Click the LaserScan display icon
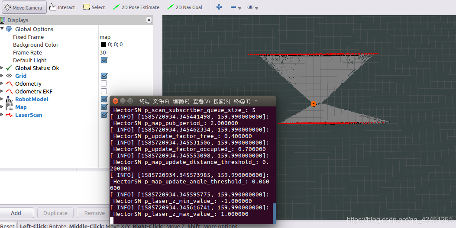 pos(9,115)
